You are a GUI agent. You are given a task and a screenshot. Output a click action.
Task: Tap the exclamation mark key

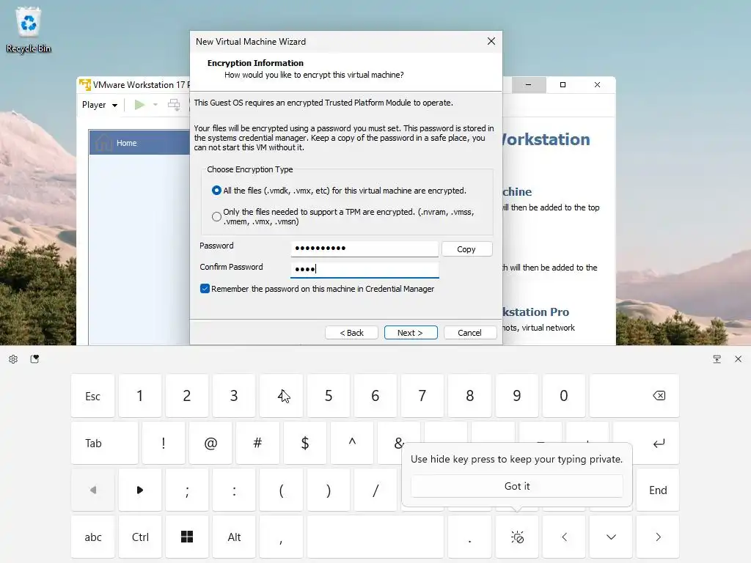[x=164, y=443]
